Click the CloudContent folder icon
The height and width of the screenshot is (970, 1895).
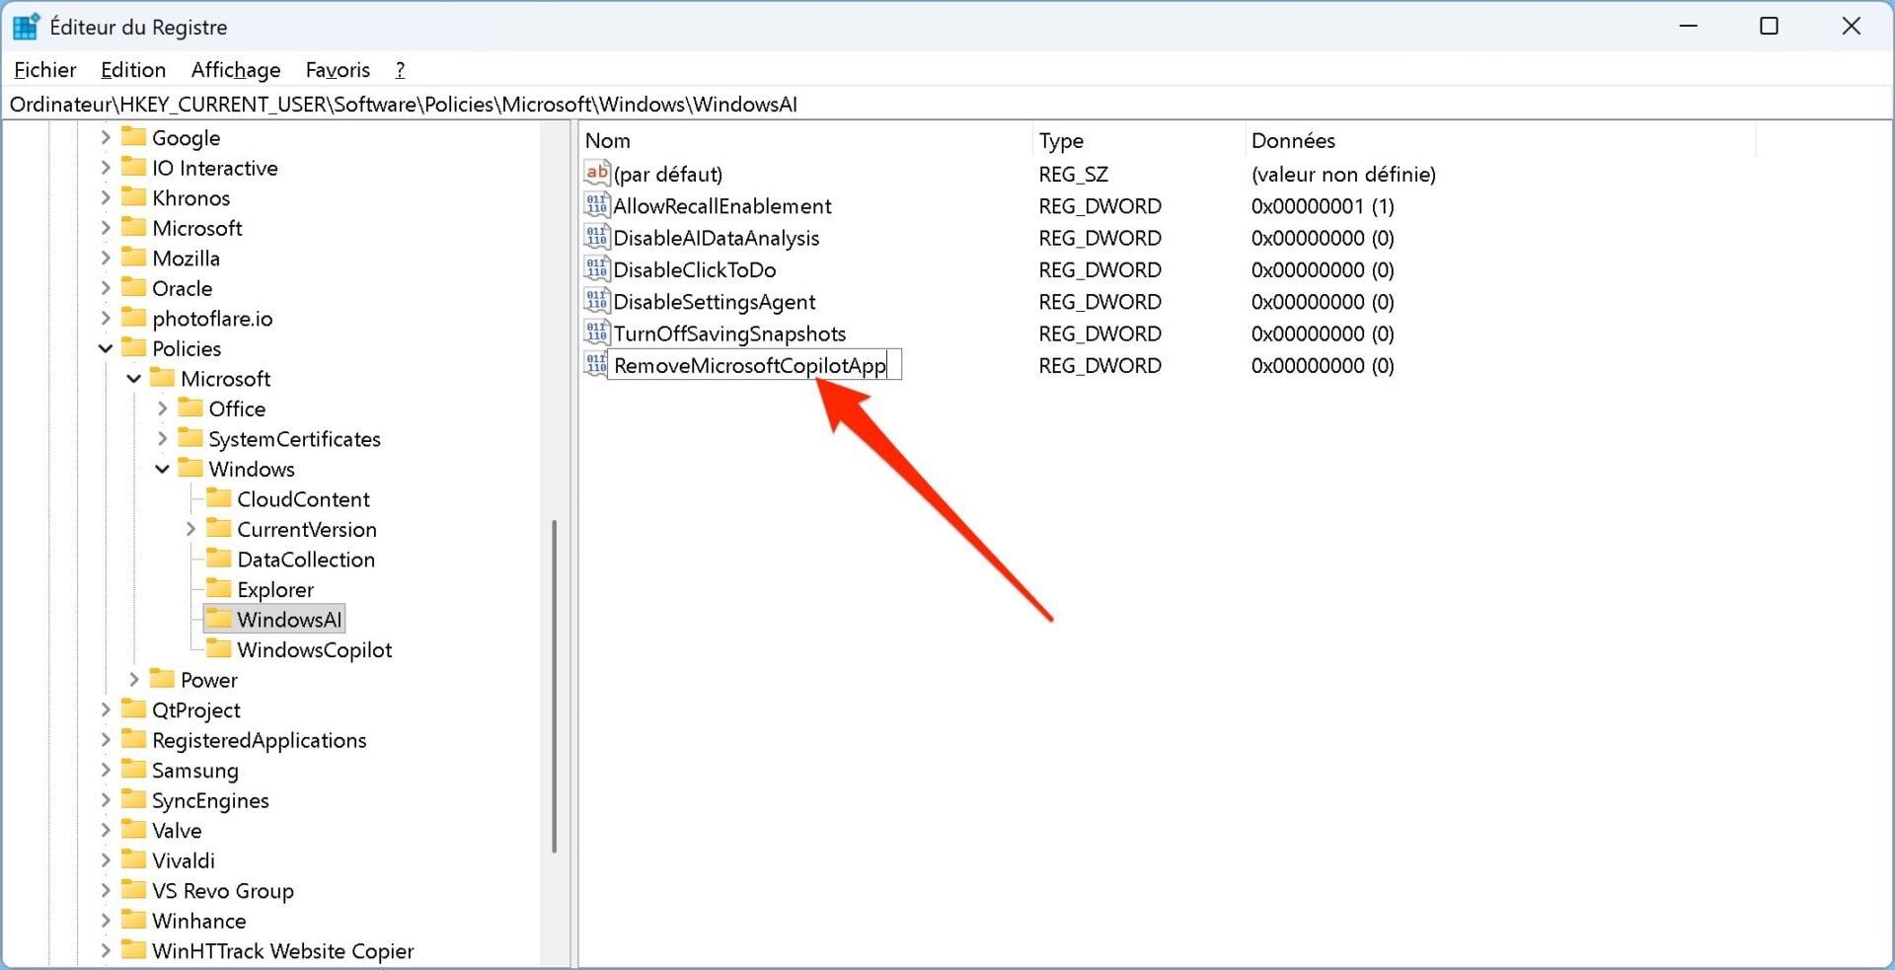coord(219,498)
